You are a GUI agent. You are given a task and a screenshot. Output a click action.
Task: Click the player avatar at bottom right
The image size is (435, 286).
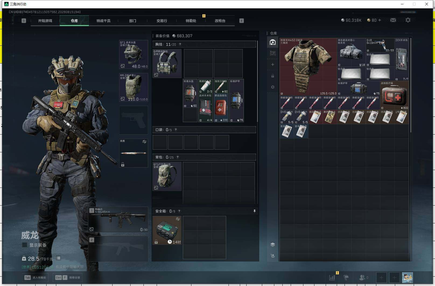(x=407, y=277)
